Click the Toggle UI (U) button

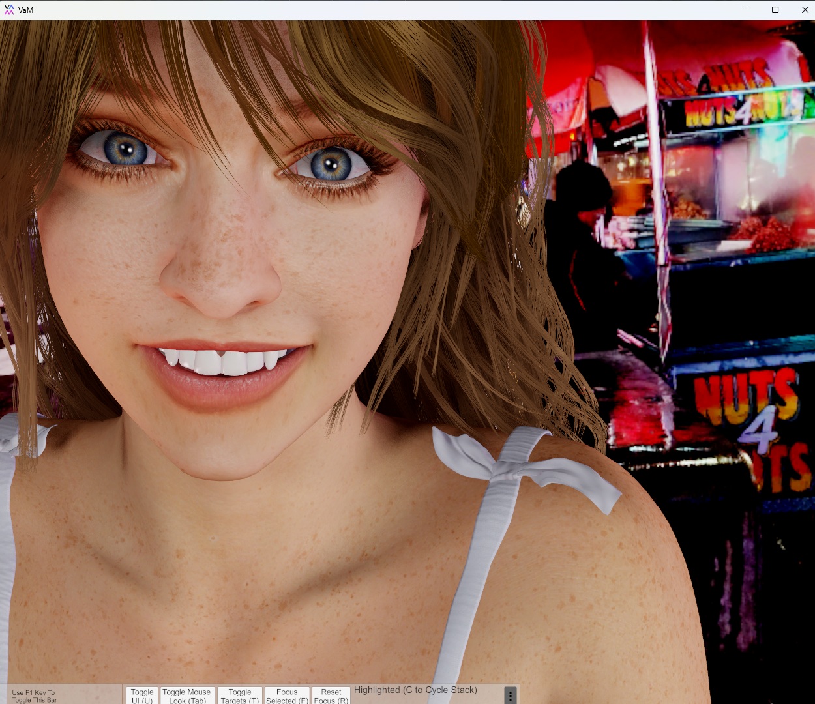click(141, 696)
